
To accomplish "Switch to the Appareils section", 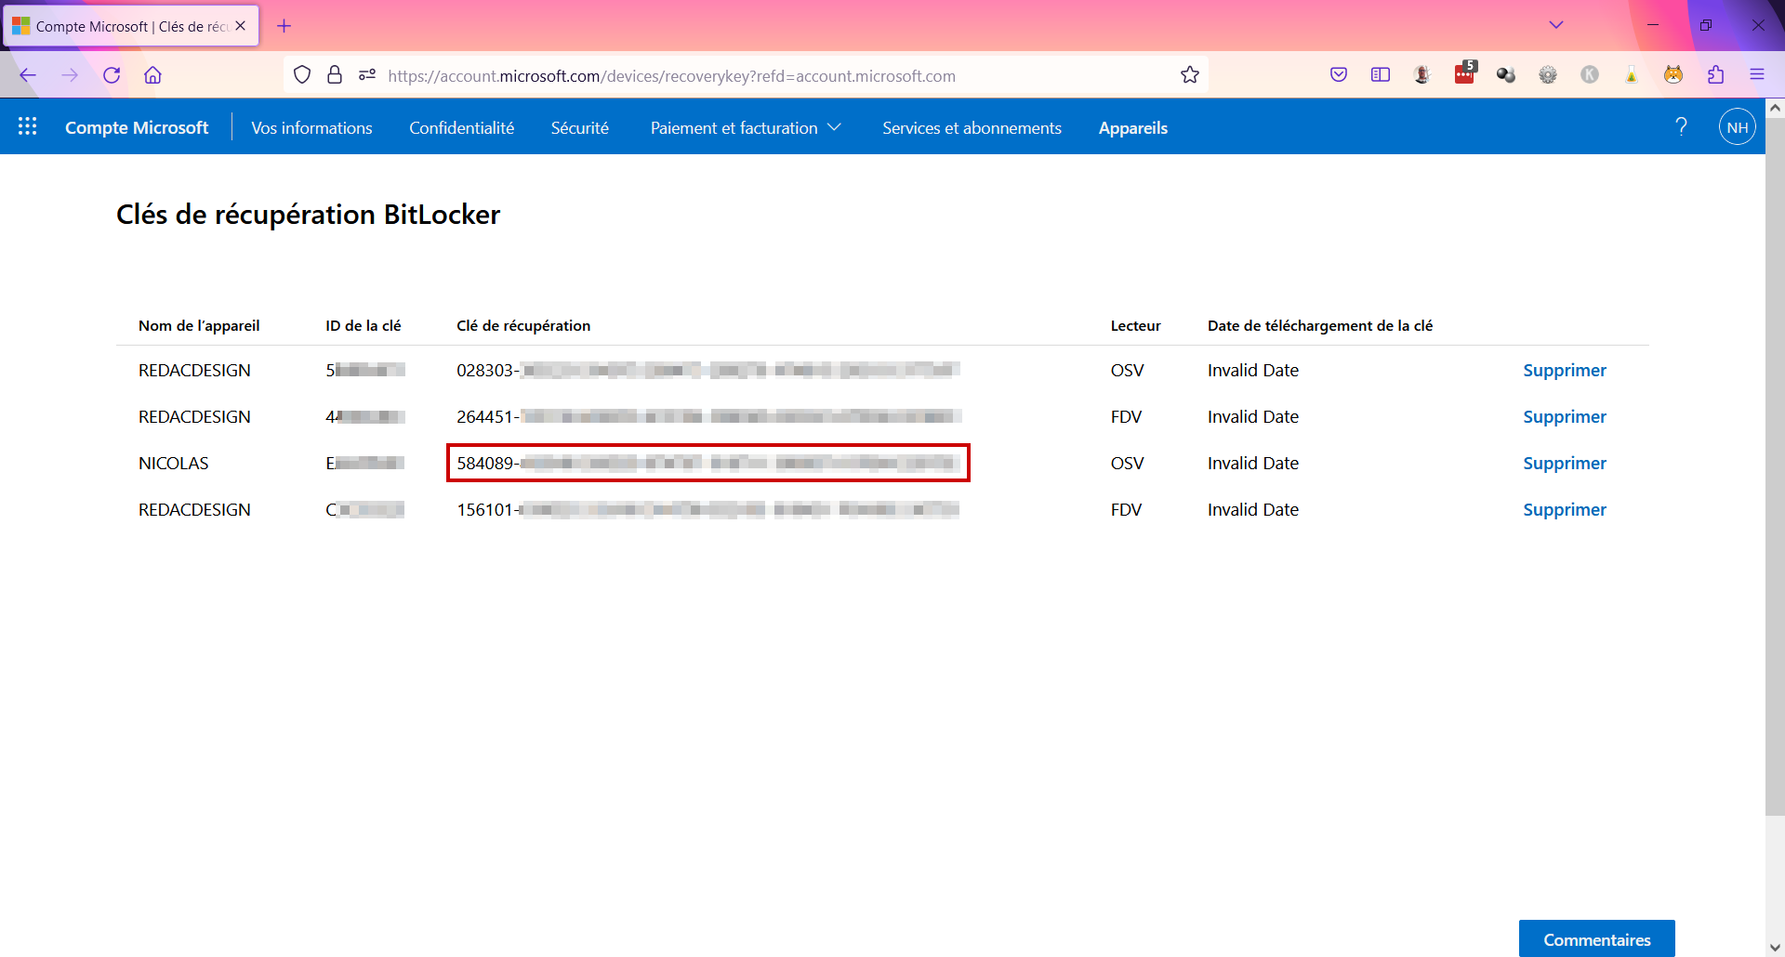I will tap(1133, 127).
